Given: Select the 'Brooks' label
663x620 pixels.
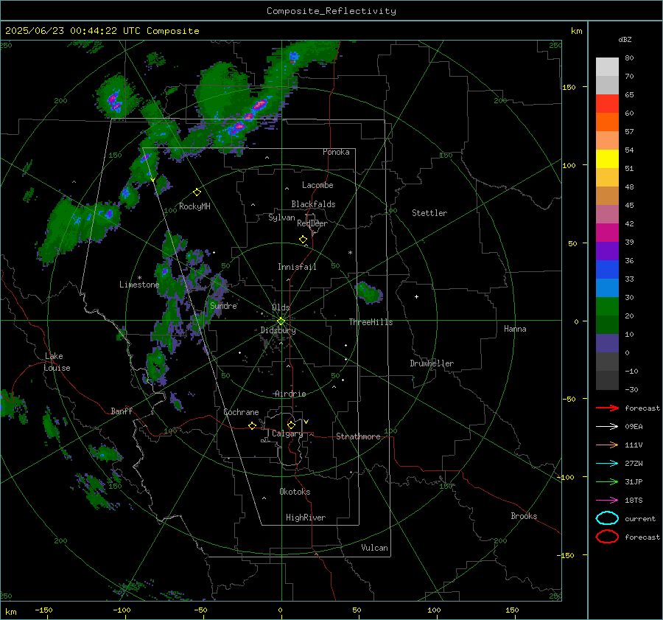Looking at the screenshot, I should 524,516.
